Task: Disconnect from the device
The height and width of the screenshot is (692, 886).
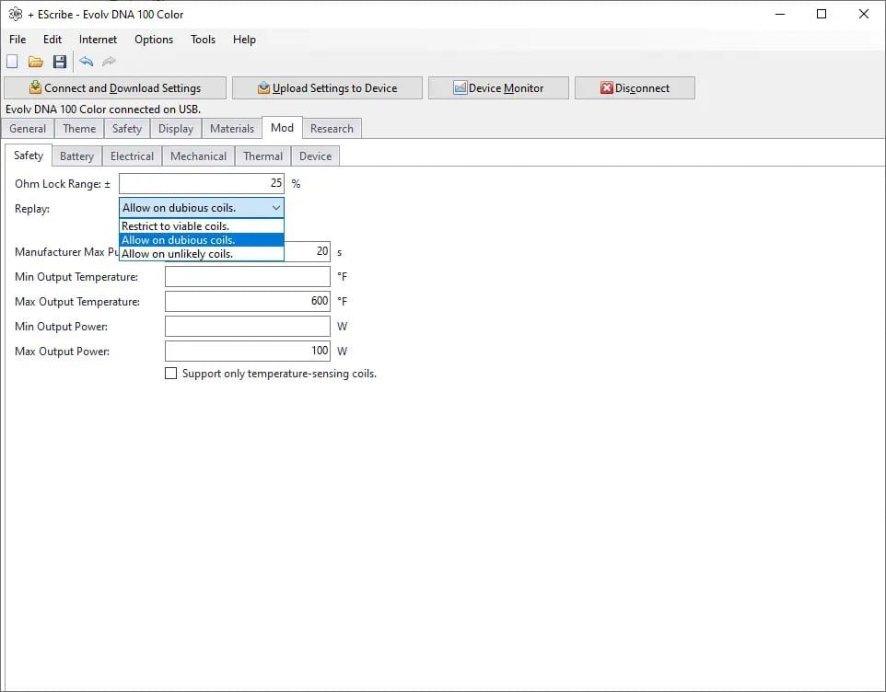Action: click(x=635, y=88)
